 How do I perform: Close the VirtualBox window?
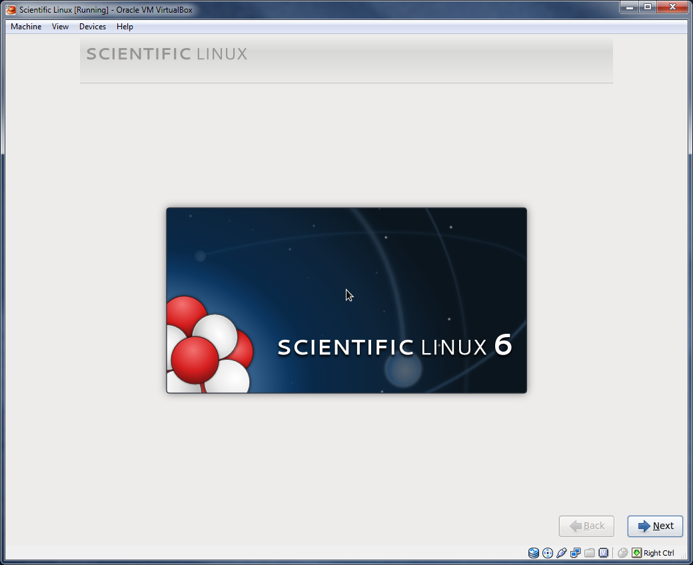coord(672,7)
